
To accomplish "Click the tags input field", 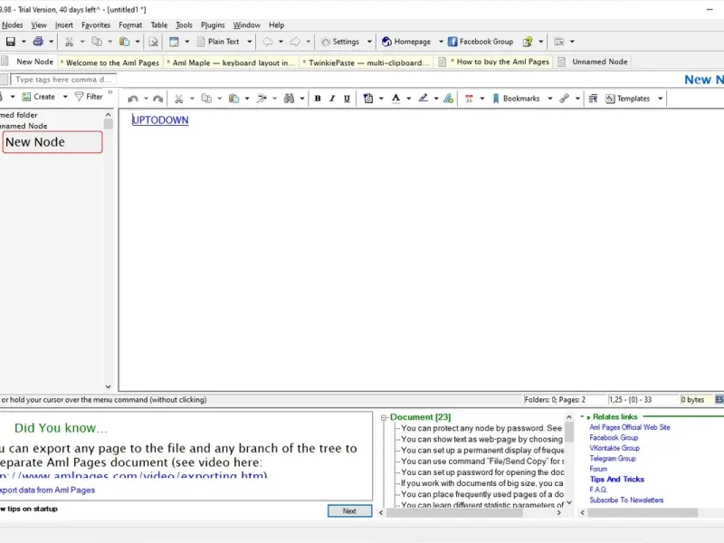I will click(63, 80).
